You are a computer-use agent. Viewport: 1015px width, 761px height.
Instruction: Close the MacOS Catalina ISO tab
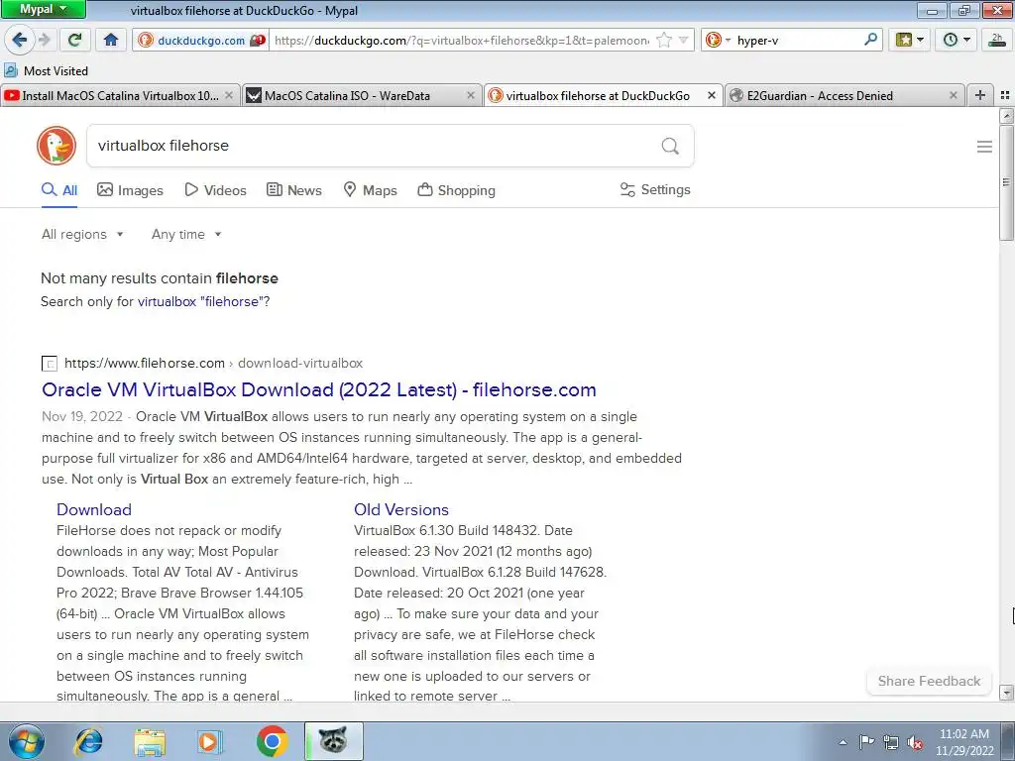(x=471, y=96)
